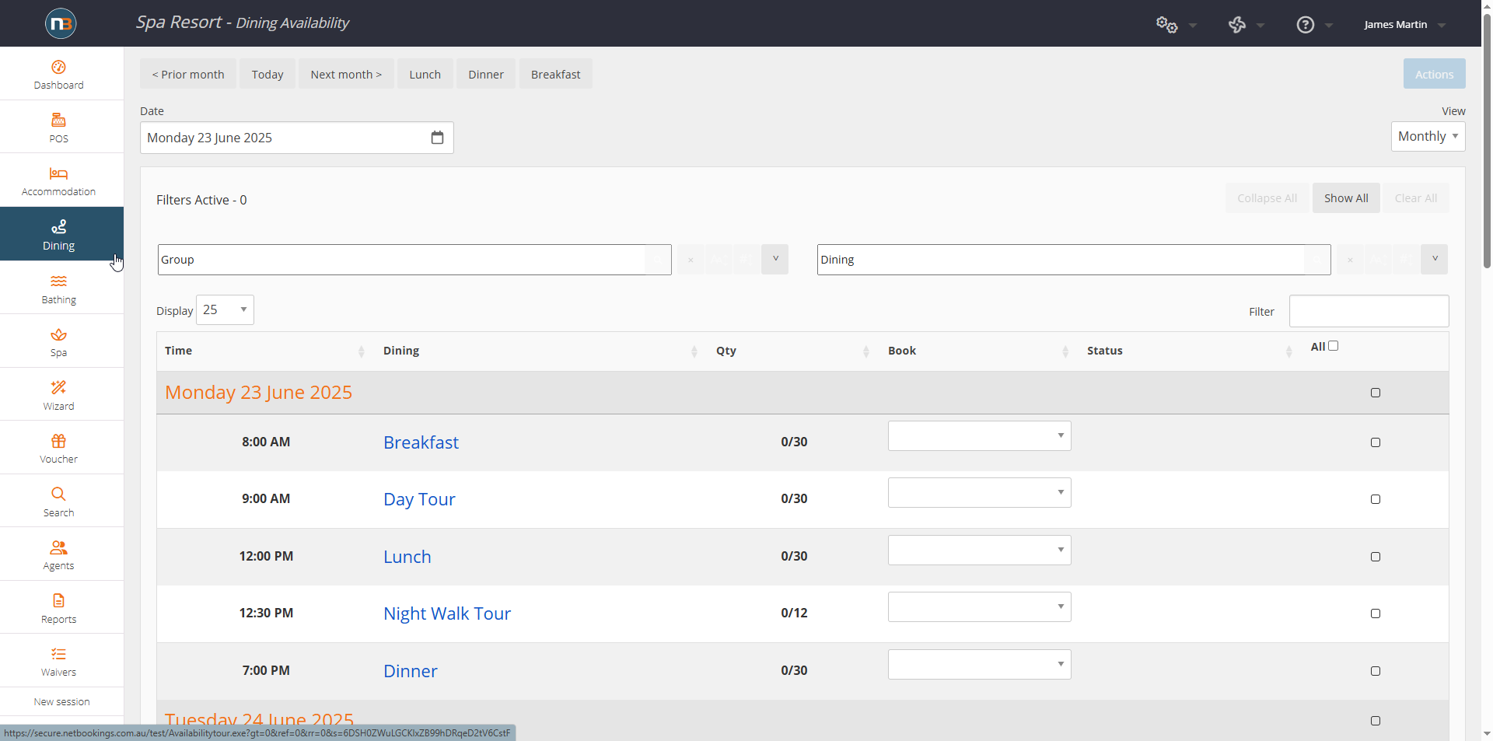Tick the Day Tour row checkbox
Image resolution: width=1493 pixels, height=741 pixels.
pyautogui.click(x=1375, y=499)
